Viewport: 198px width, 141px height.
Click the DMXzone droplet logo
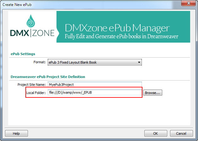point(30,21)
